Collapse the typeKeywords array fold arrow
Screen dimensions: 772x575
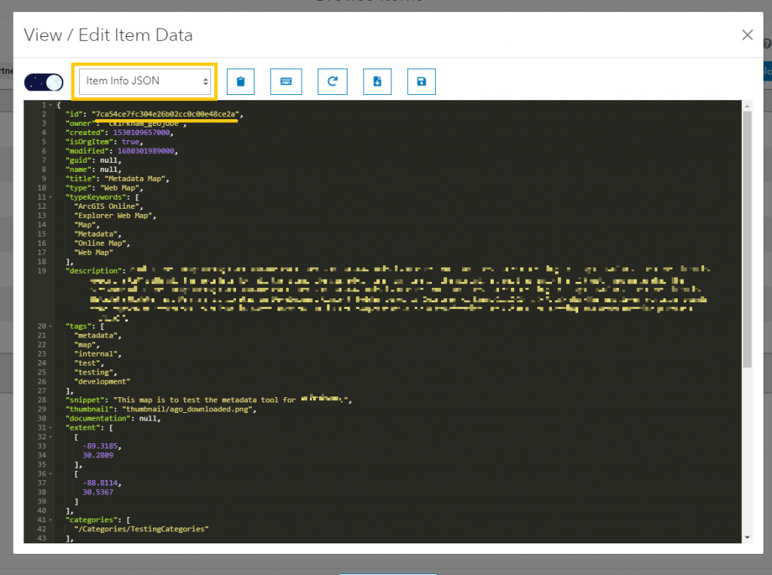[51, 197]
